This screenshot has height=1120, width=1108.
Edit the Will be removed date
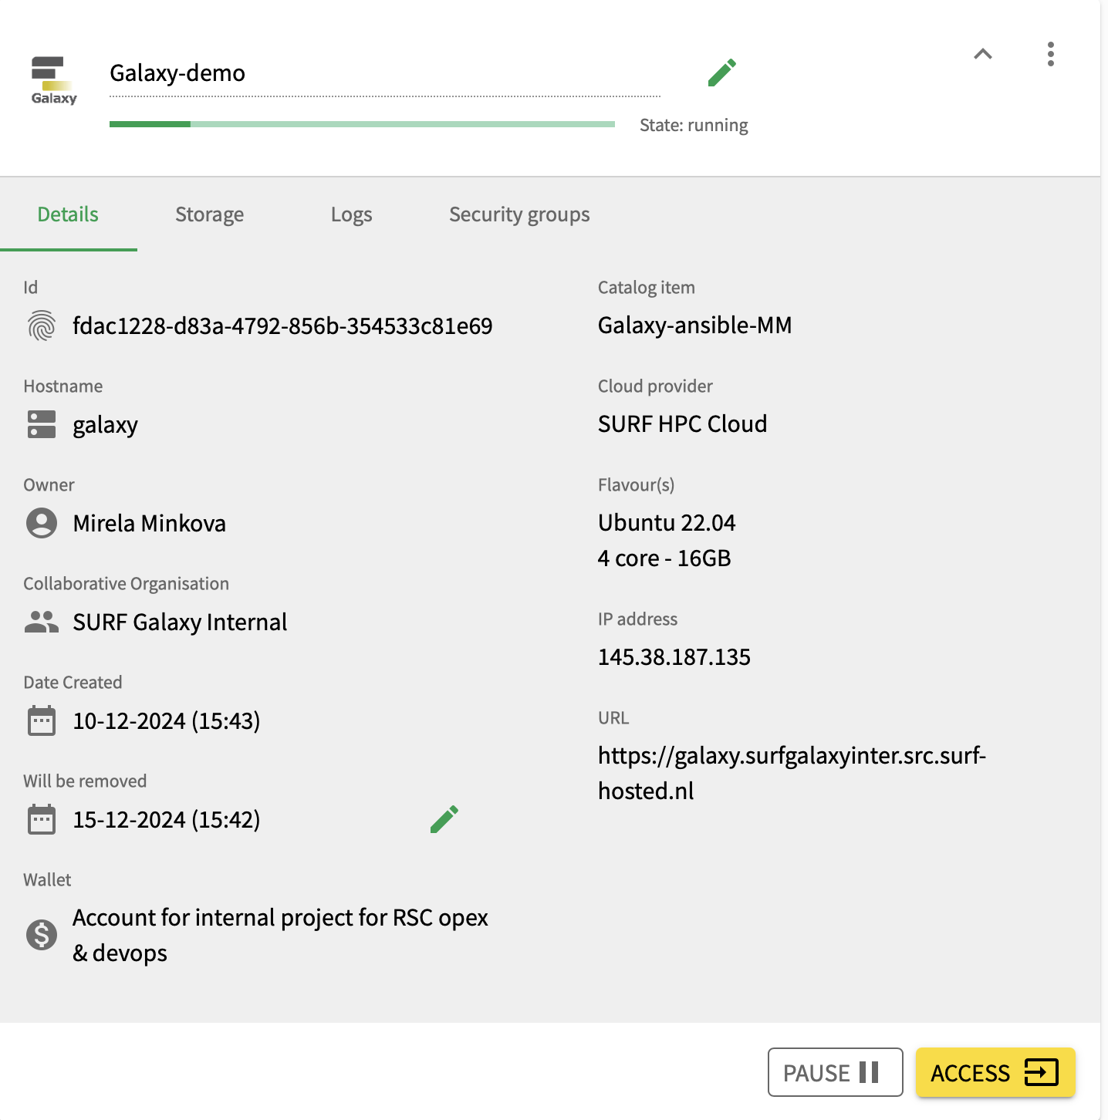(x=444, y=819)
